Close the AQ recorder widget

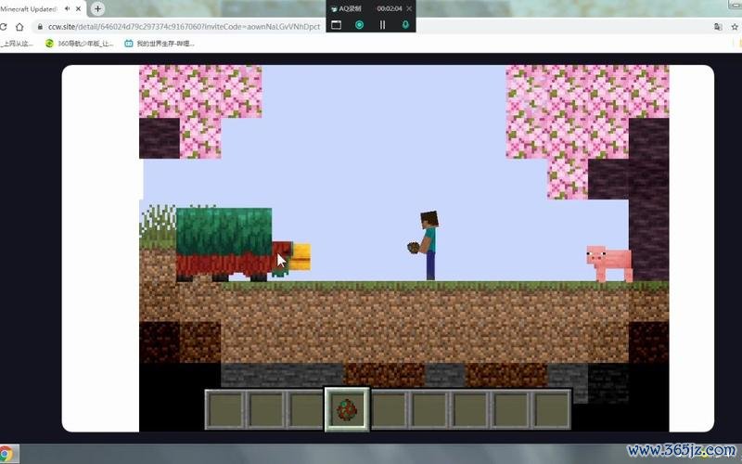pos(405,8)
